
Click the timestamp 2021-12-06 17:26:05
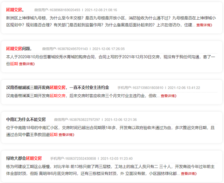coord(108,49)
